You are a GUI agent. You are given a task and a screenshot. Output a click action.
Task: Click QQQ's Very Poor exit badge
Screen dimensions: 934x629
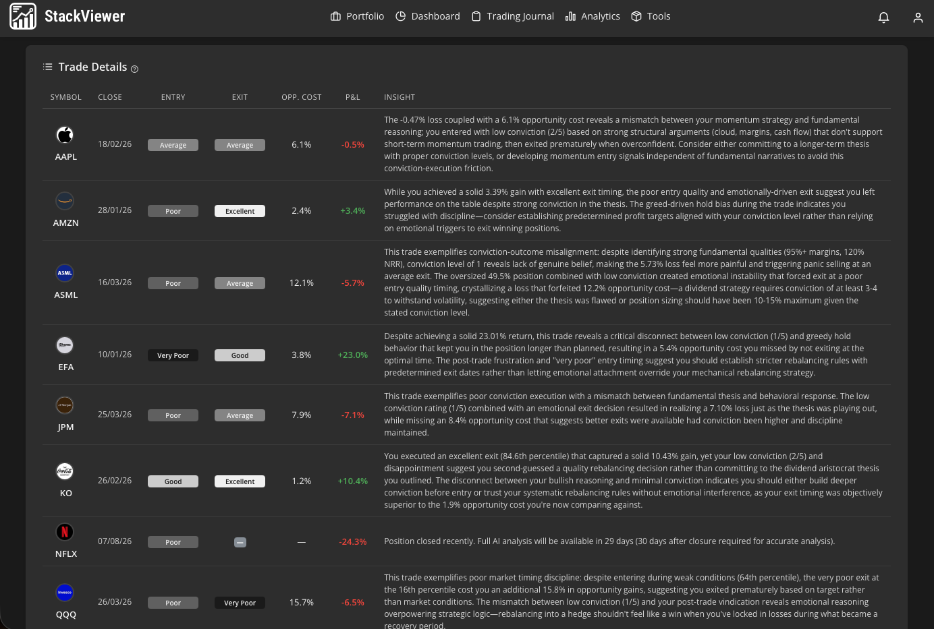coord(240,603)
